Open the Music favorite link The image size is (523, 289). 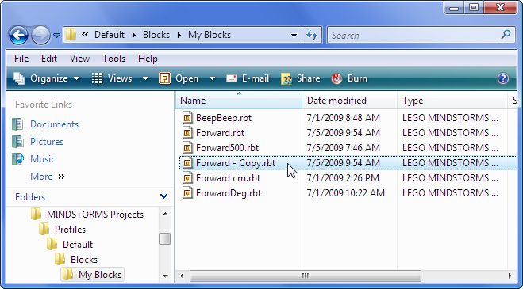pyautogui.click(x=43, y=159)
